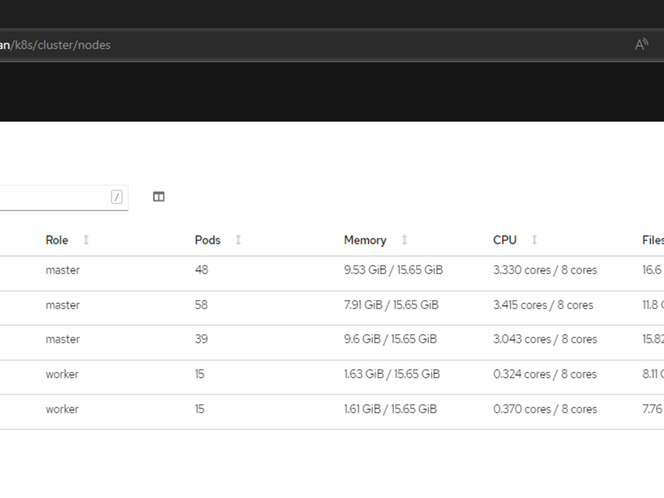Click the pod count cell showing 58

coord(201,305)
